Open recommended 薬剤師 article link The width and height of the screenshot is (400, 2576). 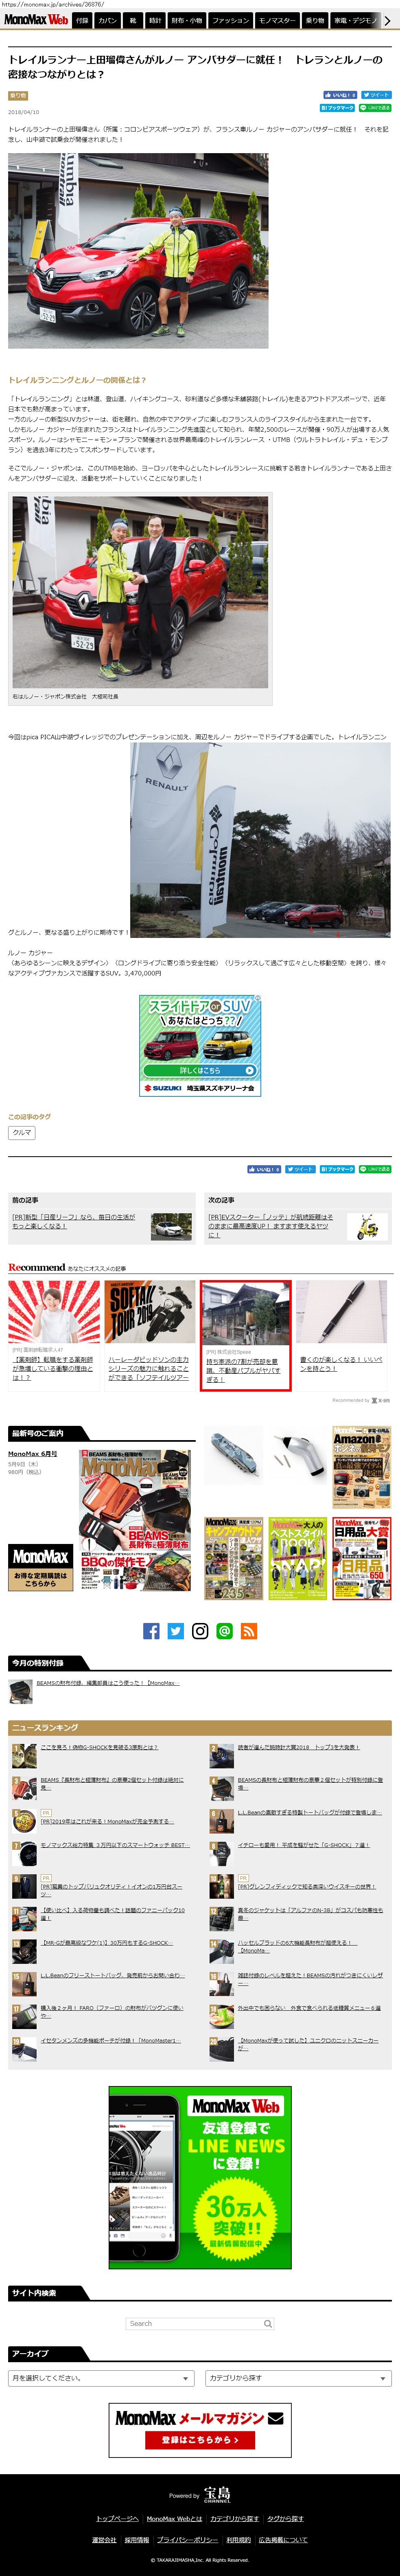[x=53, y=1368]
